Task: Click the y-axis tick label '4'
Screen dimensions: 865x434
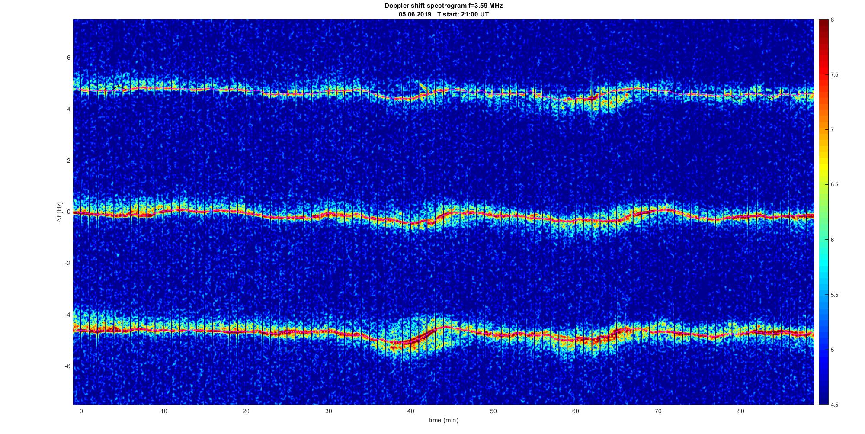Action: tap(68, 109)
